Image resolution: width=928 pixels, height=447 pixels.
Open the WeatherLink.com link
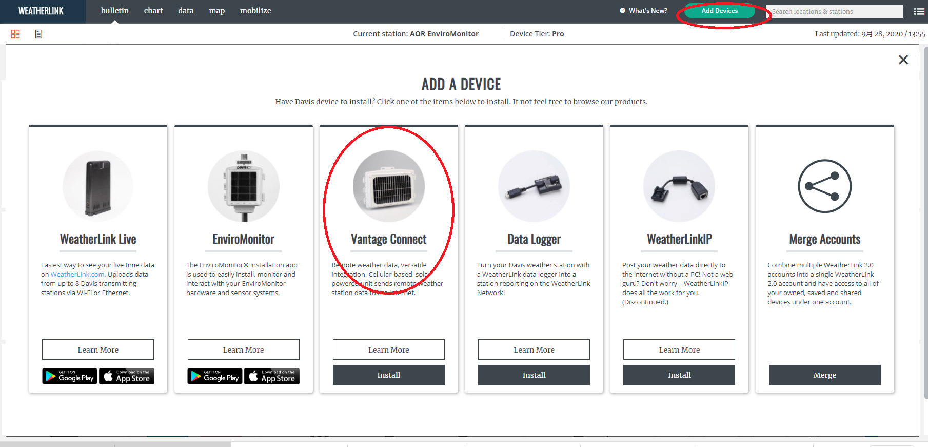(77, 275)
